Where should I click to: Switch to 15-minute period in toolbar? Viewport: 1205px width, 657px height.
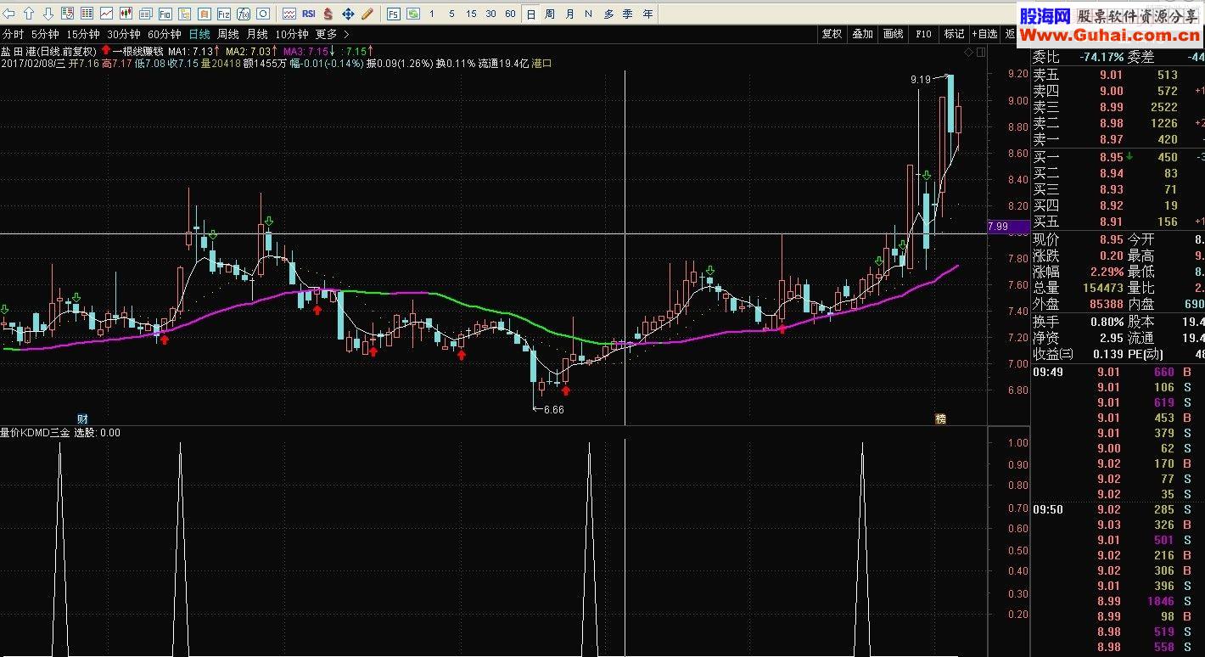tap(471, 14)
